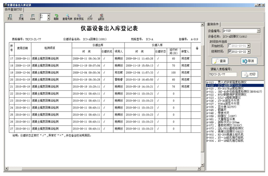This screenshot has width=268, height=176.
Task: Open the 结束时间 date dropdown arrow
Action: pos(248,51)
